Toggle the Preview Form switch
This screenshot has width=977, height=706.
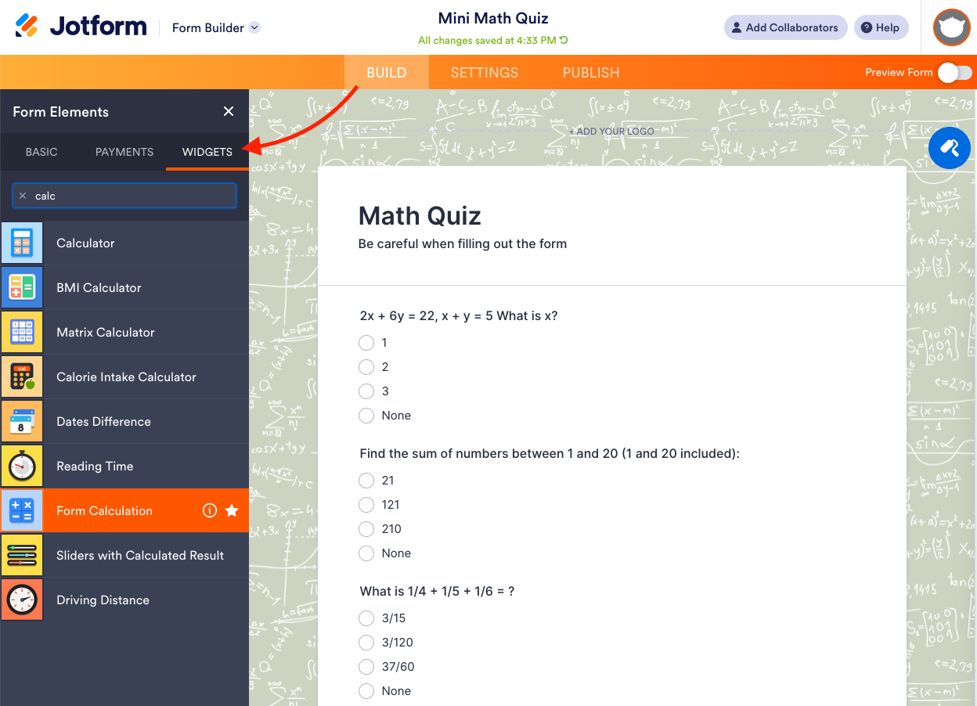pyautogui.click(x=955, y=73)
